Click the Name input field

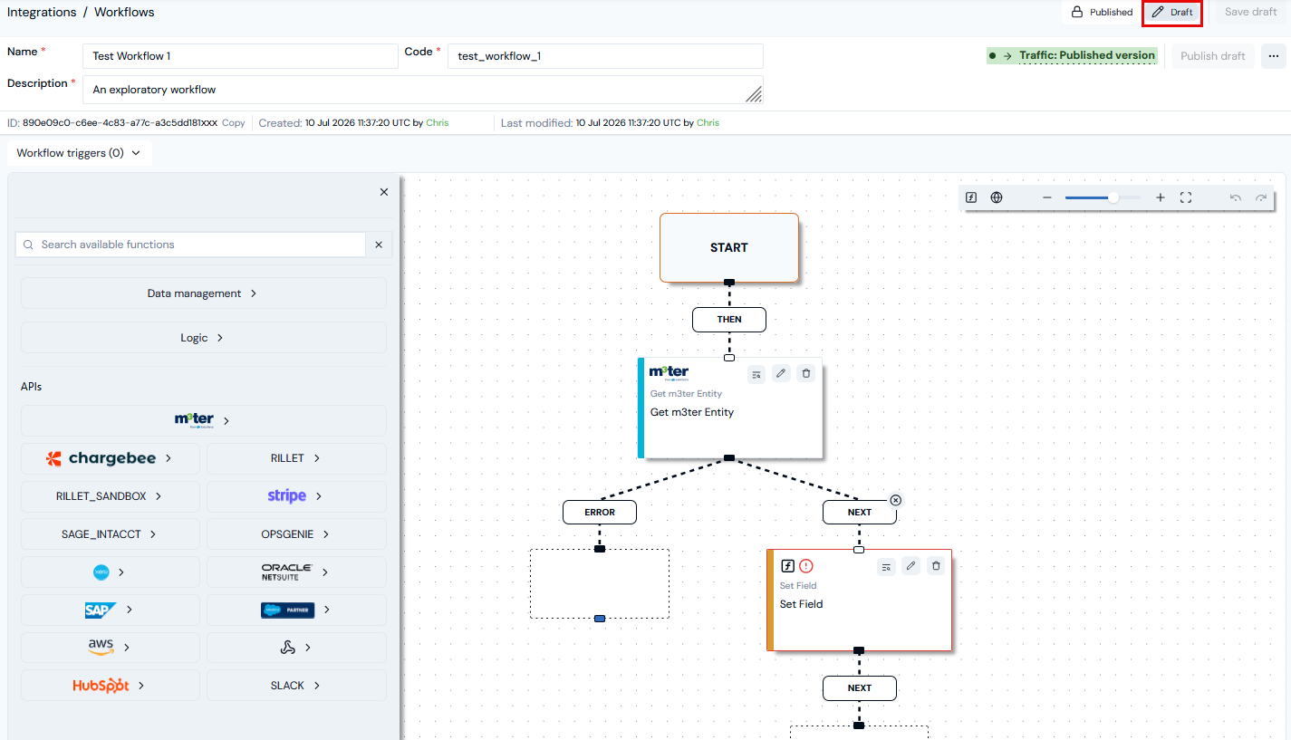click(240, 56)
